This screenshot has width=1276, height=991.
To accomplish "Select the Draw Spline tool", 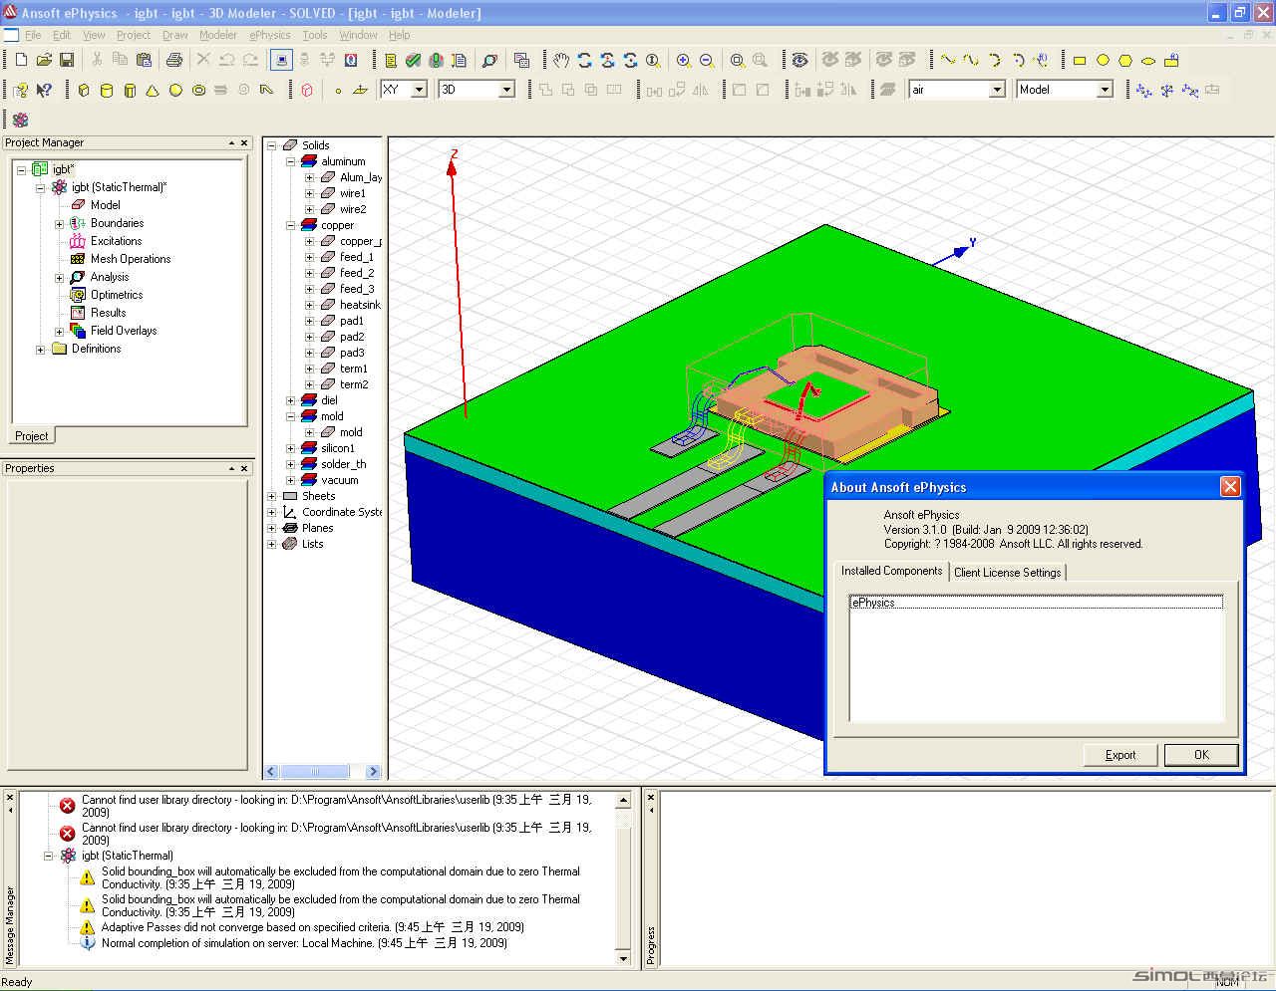I will pos(971,61).
